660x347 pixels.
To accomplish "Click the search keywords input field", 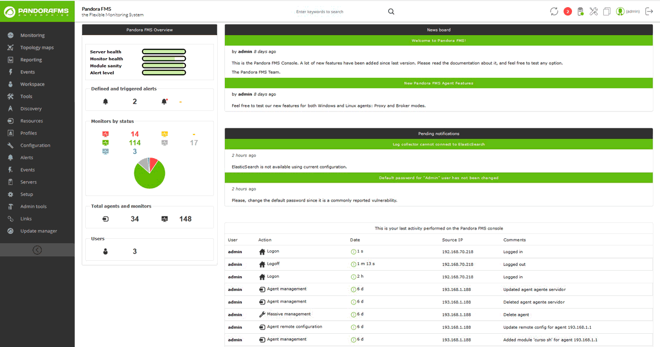I will click(339, 12).
